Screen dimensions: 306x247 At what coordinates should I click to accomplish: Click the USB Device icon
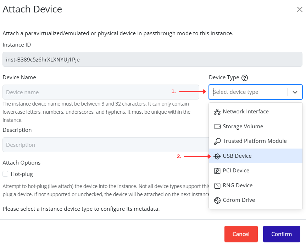click(217, 156)
